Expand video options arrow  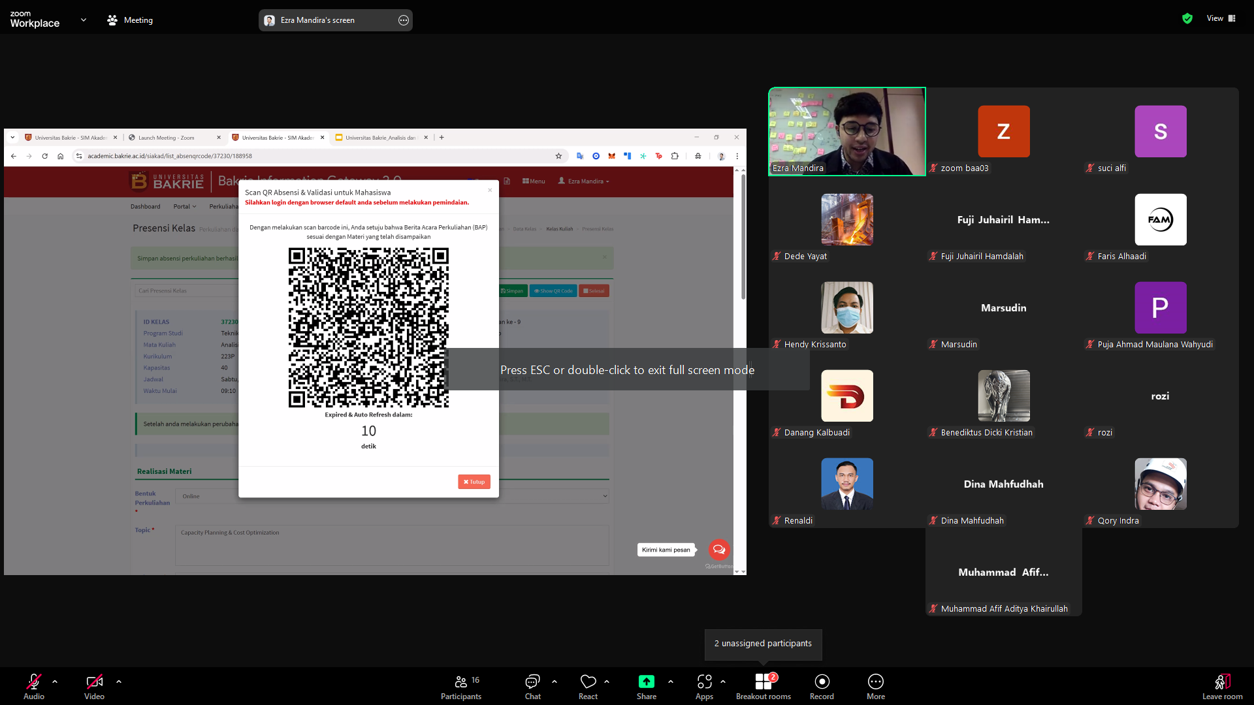click(x=119, y=681)
